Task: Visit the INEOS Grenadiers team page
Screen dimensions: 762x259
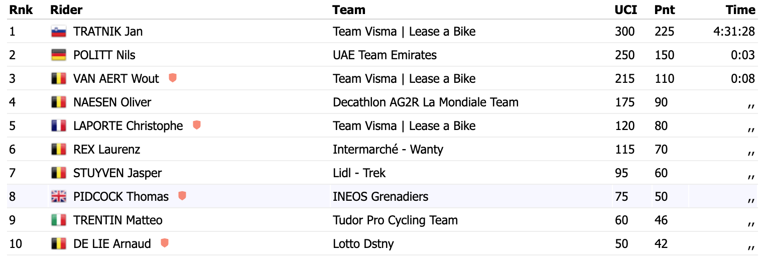Action: pyautogui.click(x=380, y=196)
